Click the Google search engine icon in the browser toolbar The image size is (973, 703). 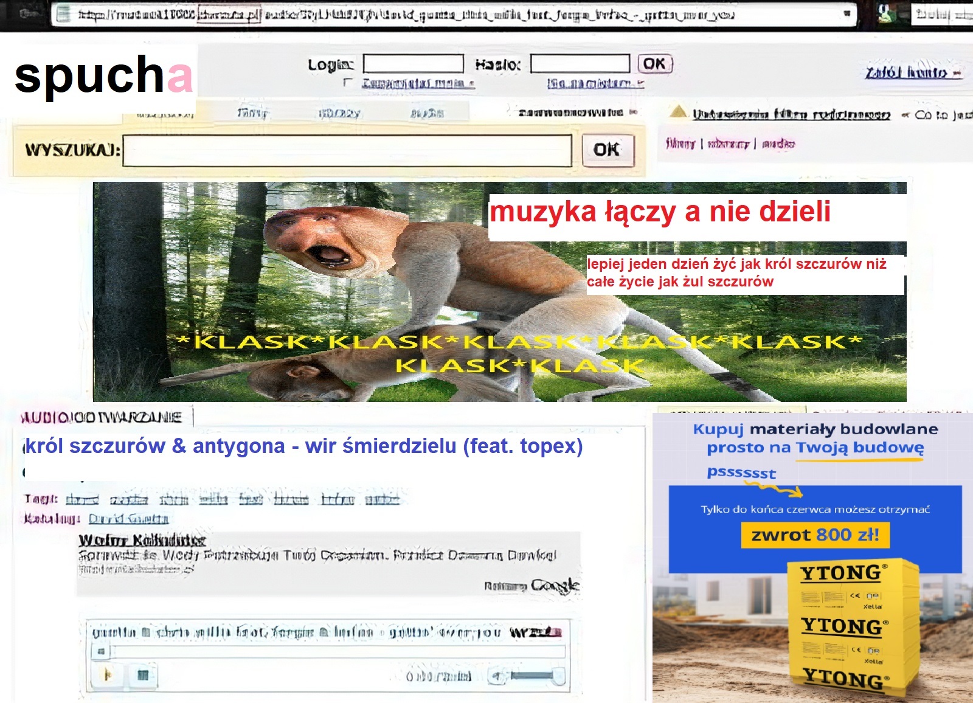click(x=885, y=13)
